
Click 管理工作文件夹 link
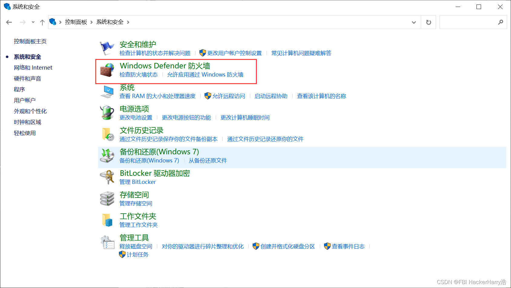[x=139, y=225]
